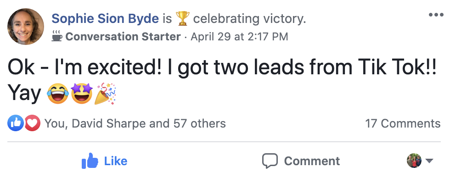View who reacted: David Sharpe and 57 others
Screen dimensions: 450x178
tap(135, 123)
